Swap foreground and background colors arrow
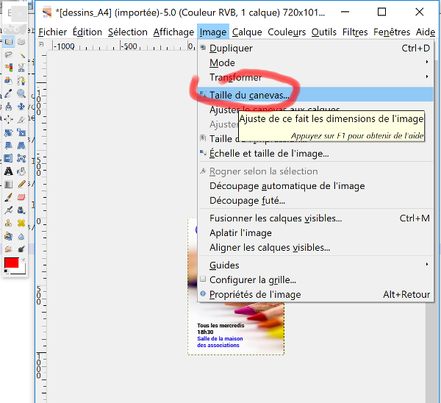Image resolution: width=441 pixels, height=403 pixels. click(x=23, y=260)
